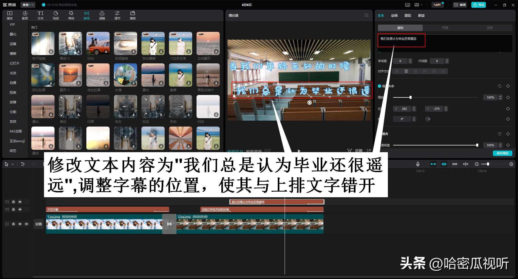518x279 pixels.
Task: Open the 调节 adjustment panel
Action: tap(117, 15)
